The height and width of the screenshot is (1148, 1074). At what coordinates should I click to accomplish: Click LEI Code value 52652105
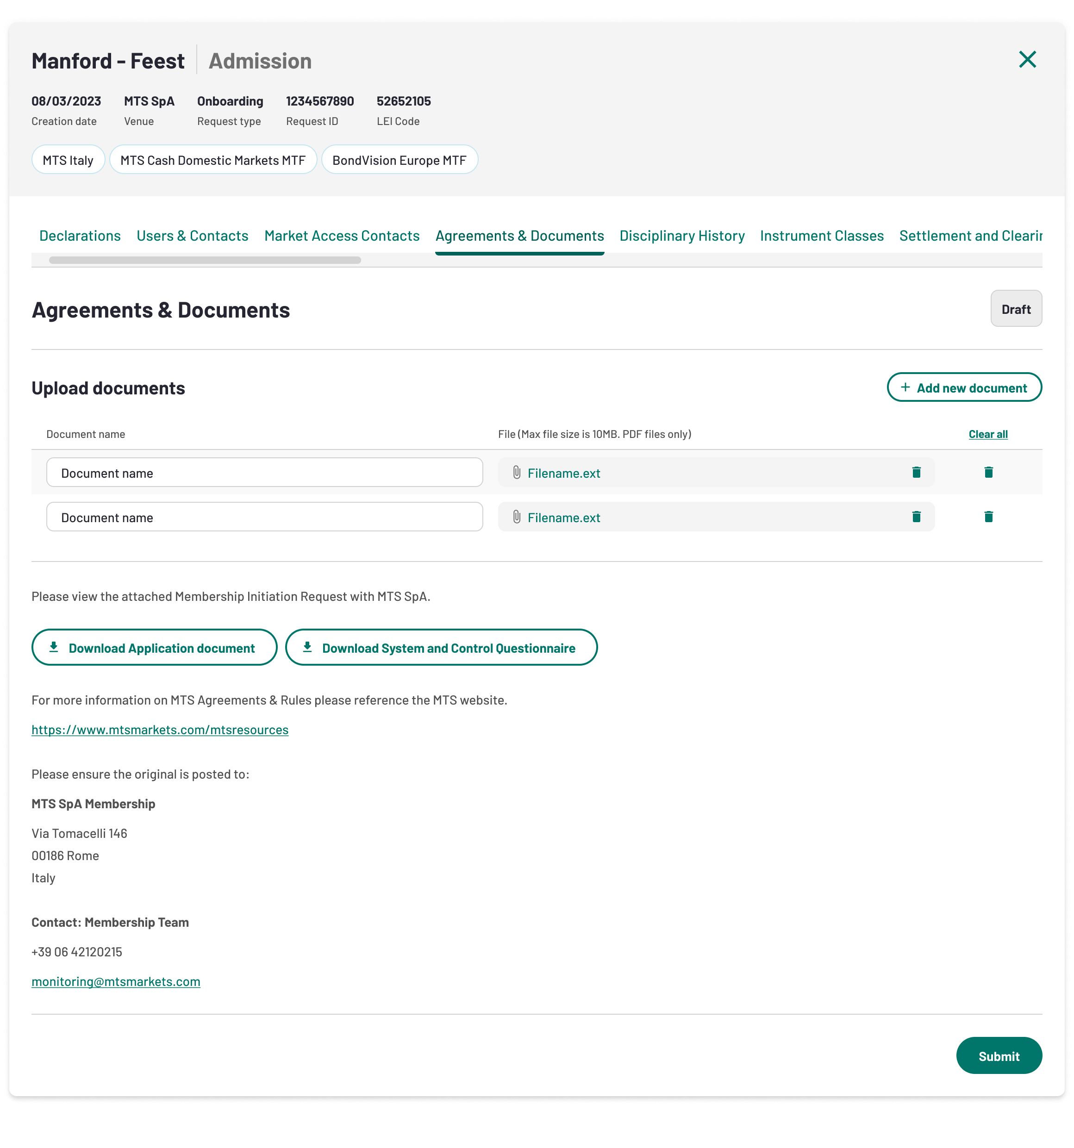pos(404,101)
